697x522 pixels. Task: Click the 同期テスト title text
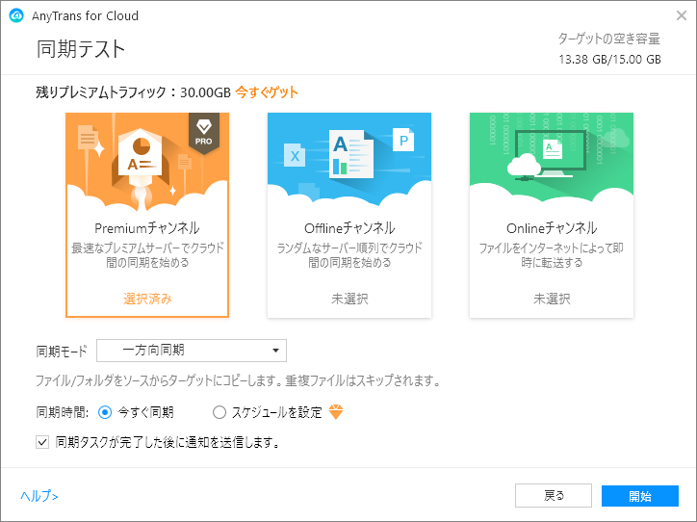(81, 48)
